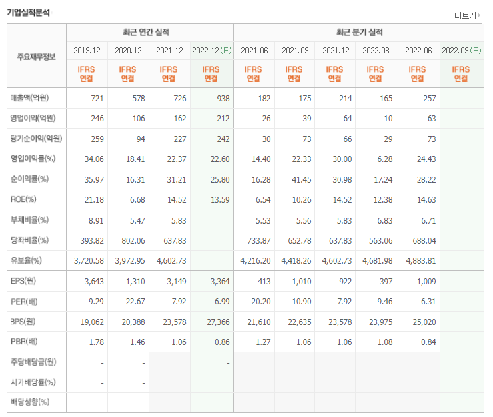Click operating margin value 6.28
Image resolution: width=493 pixels, height=417 pixels.
(x=385, y=159)
